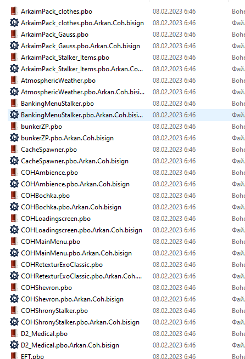245x359 pixels.
Task: Click the gear icon of COHBochka.pbo.Arkan.Coh.bisign
Action: (14, 207)
